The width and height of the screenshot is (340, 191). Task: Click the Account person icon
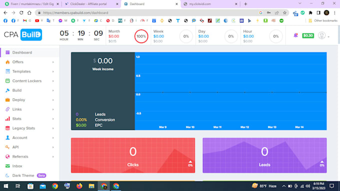click(7, 137)
